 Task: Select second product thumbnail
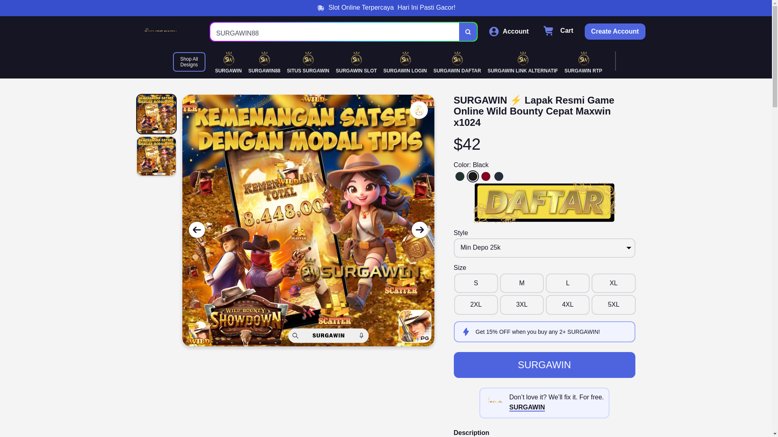(156, 156)
